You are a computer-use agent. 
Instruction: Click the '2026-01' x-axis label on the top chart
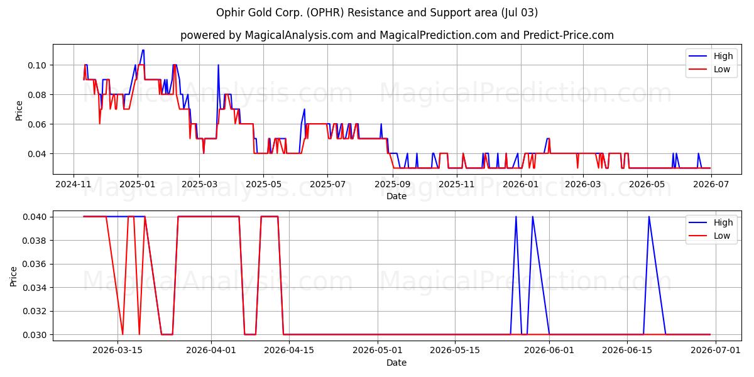520,184
